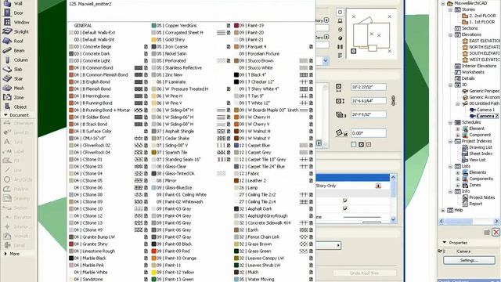Click the 04 | Marble Black color swatch
This screenshot has width=501, height=282.
pyautogui.click(x=71, y=258)
